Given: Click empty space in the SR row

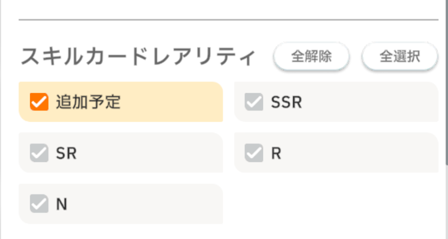Looking at the screenshot, I should [153, 153].
